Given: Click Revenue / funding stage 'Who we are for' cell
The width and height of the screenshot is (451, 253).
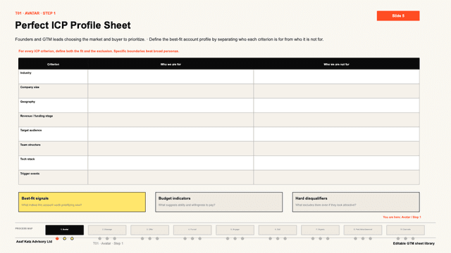Looking at the screenshot, I should (171, 119).
